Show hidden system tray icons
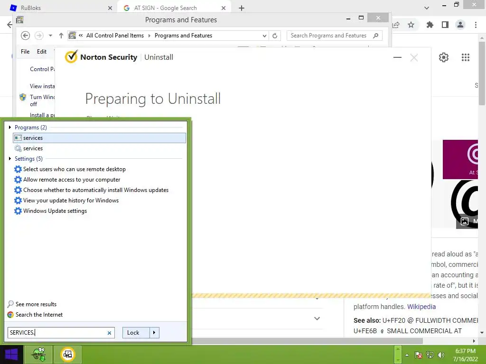486x364 pixels. coord(407,355)
